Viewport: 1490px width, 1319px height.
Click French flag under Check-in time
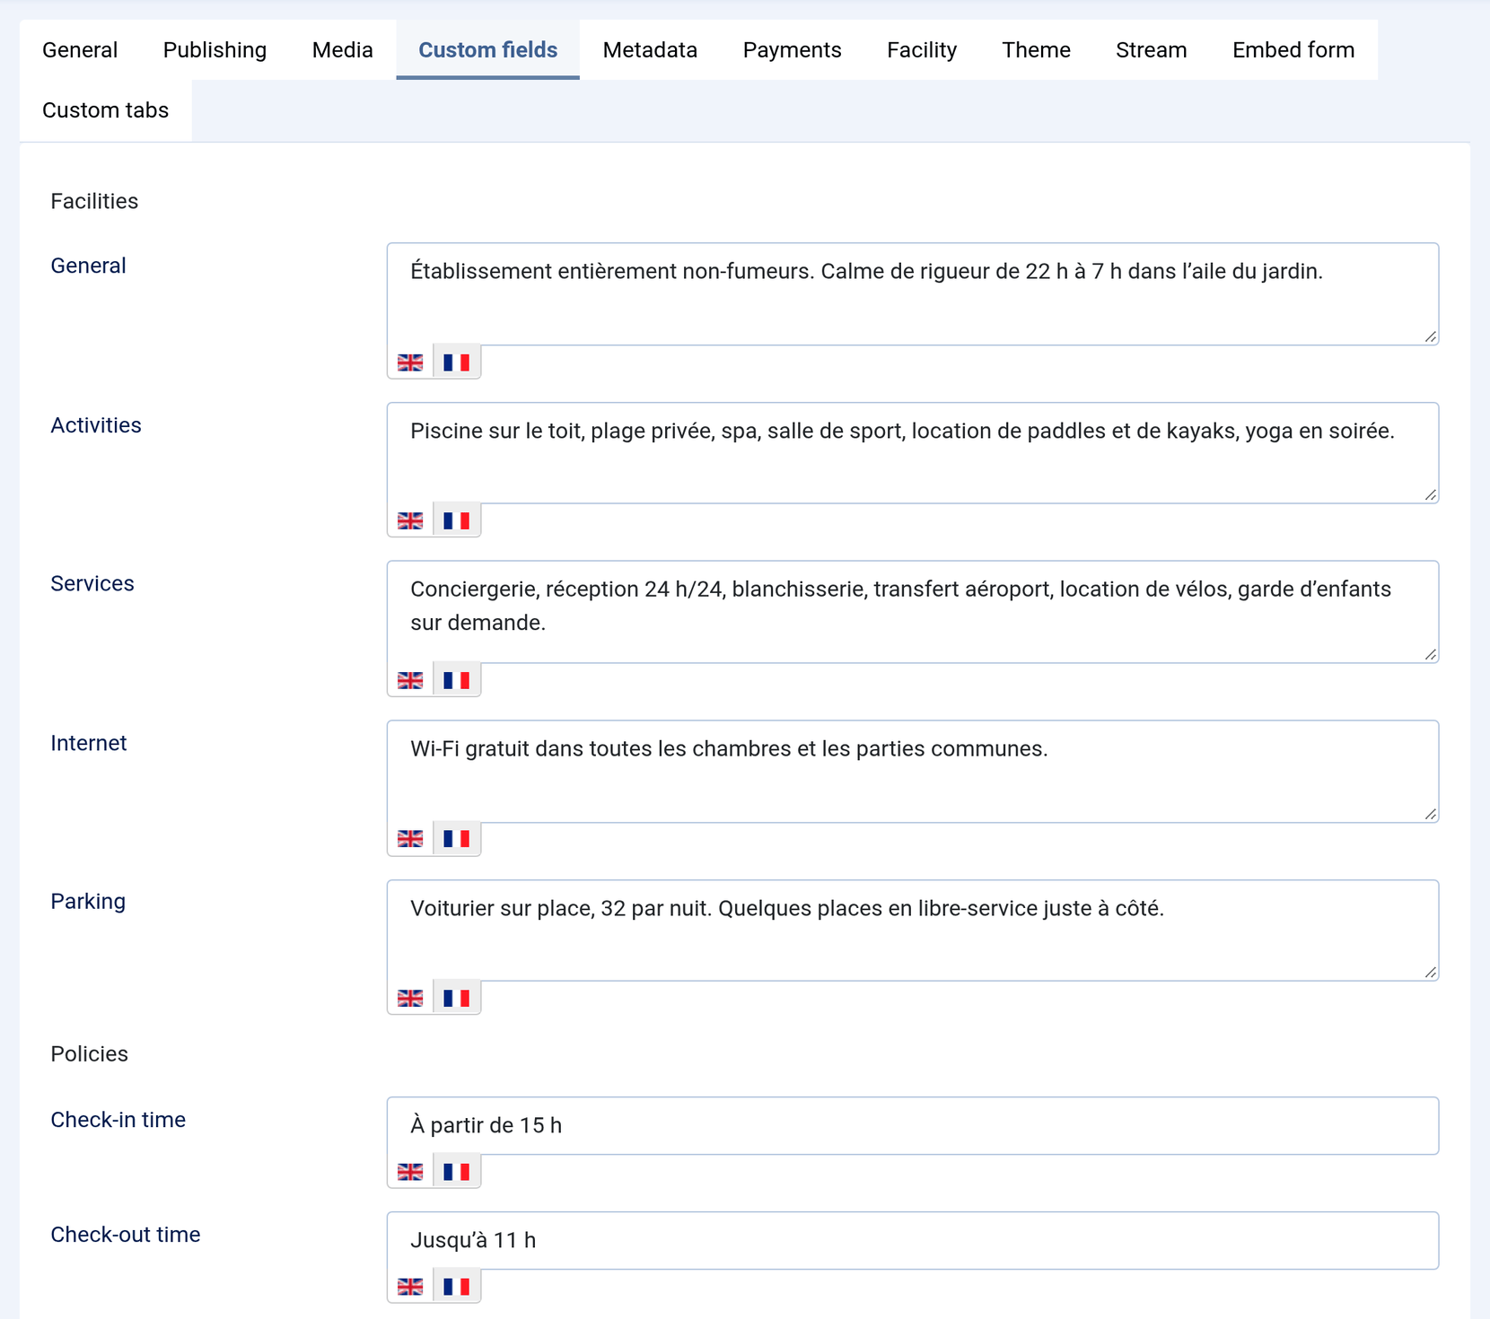(x=457, y=1172)
